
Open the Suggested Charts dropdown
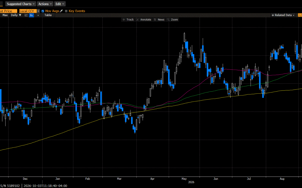click(20, 4)
